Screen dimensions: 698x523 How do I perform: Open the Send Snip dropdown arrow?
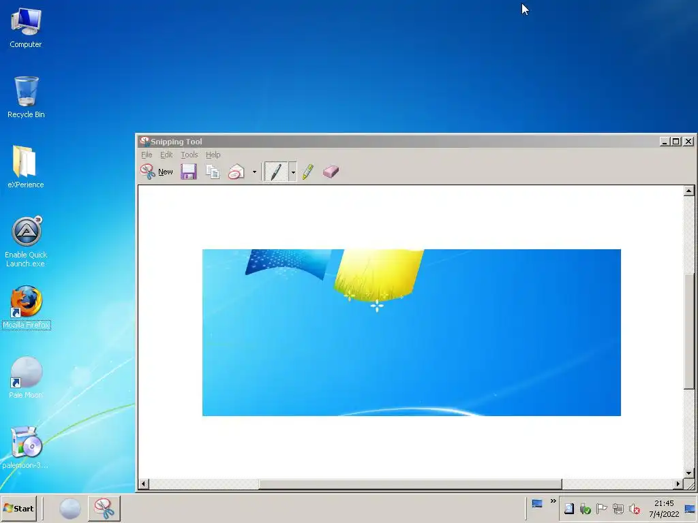click(x=254, y=172)
